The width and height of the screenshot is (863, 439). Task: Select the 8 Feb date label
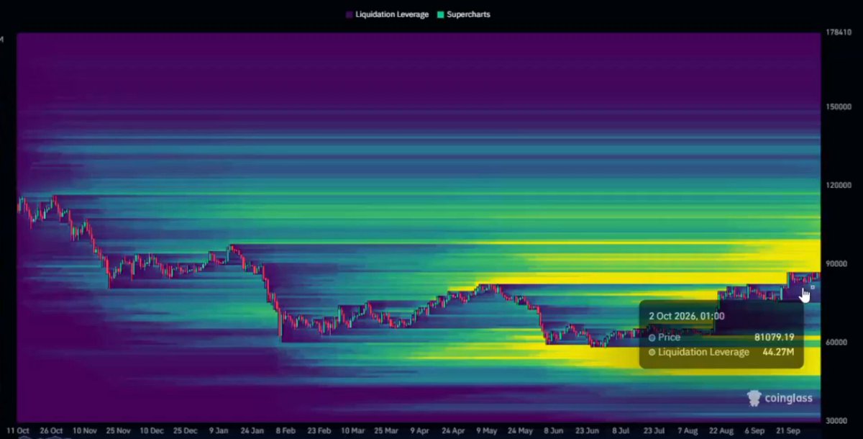(x=286, y=430)
